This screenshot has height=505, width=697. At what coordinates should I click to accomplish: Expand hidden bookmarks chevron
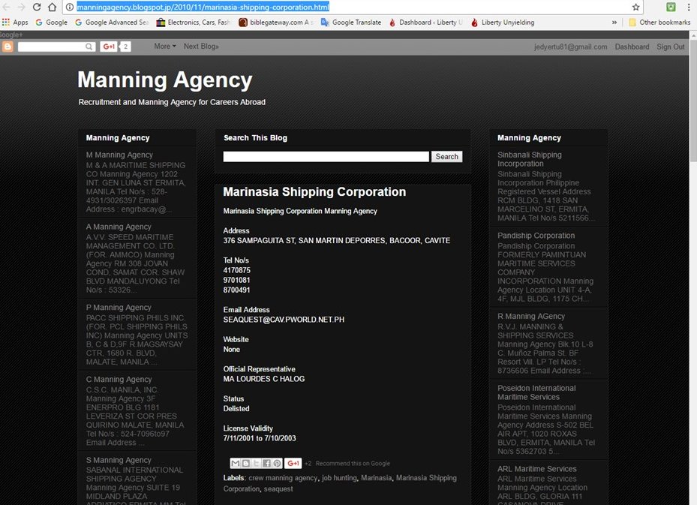click(614, 23)
